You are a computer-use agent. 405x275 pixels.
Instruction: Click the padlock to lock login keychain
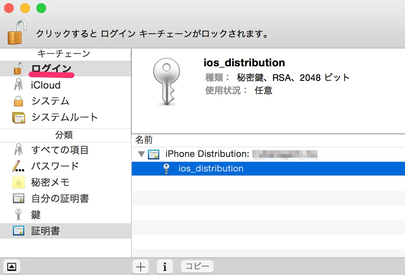17,32
